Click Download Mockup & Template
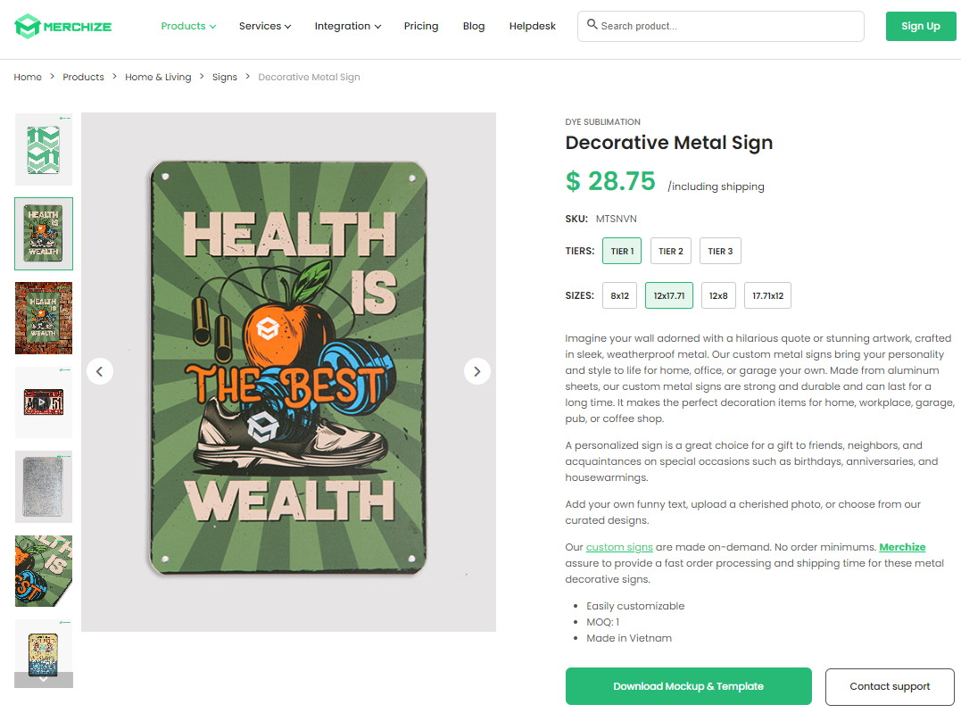The height and width of the screenshot is (713, 961). click(688, 686)
